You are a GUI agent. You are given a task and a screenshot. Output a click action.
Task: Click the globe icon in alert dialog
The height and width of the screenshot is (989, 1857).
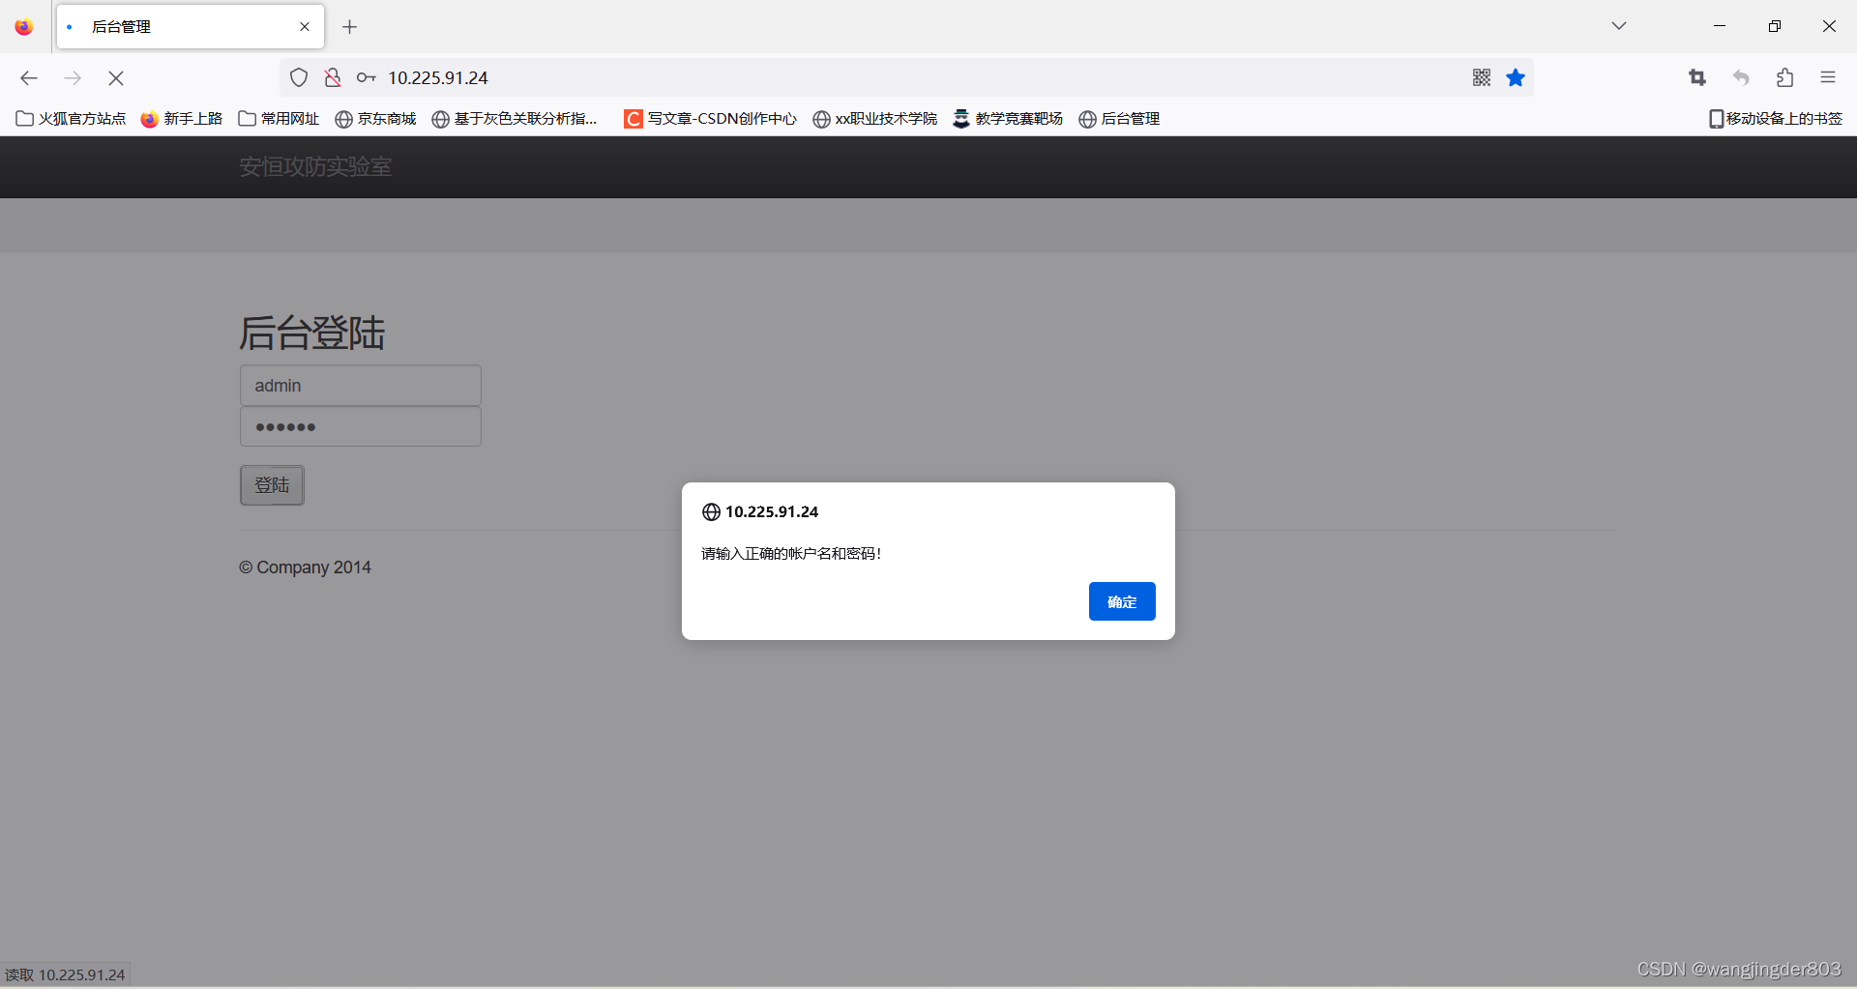[x=711, y=512]
